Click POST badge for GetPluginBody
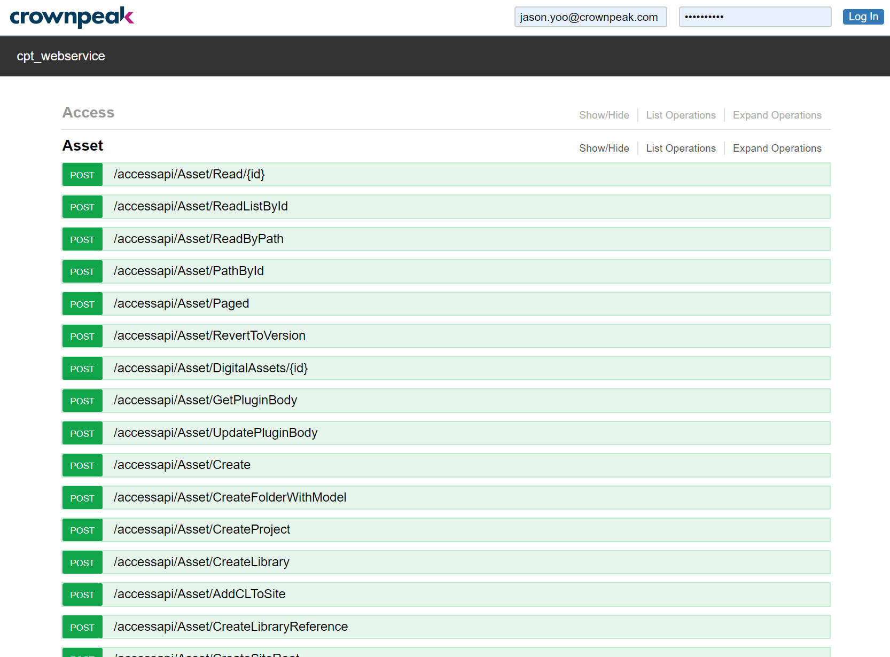Image resolution: width=890 pixels, height=657 pixels. 82,401
